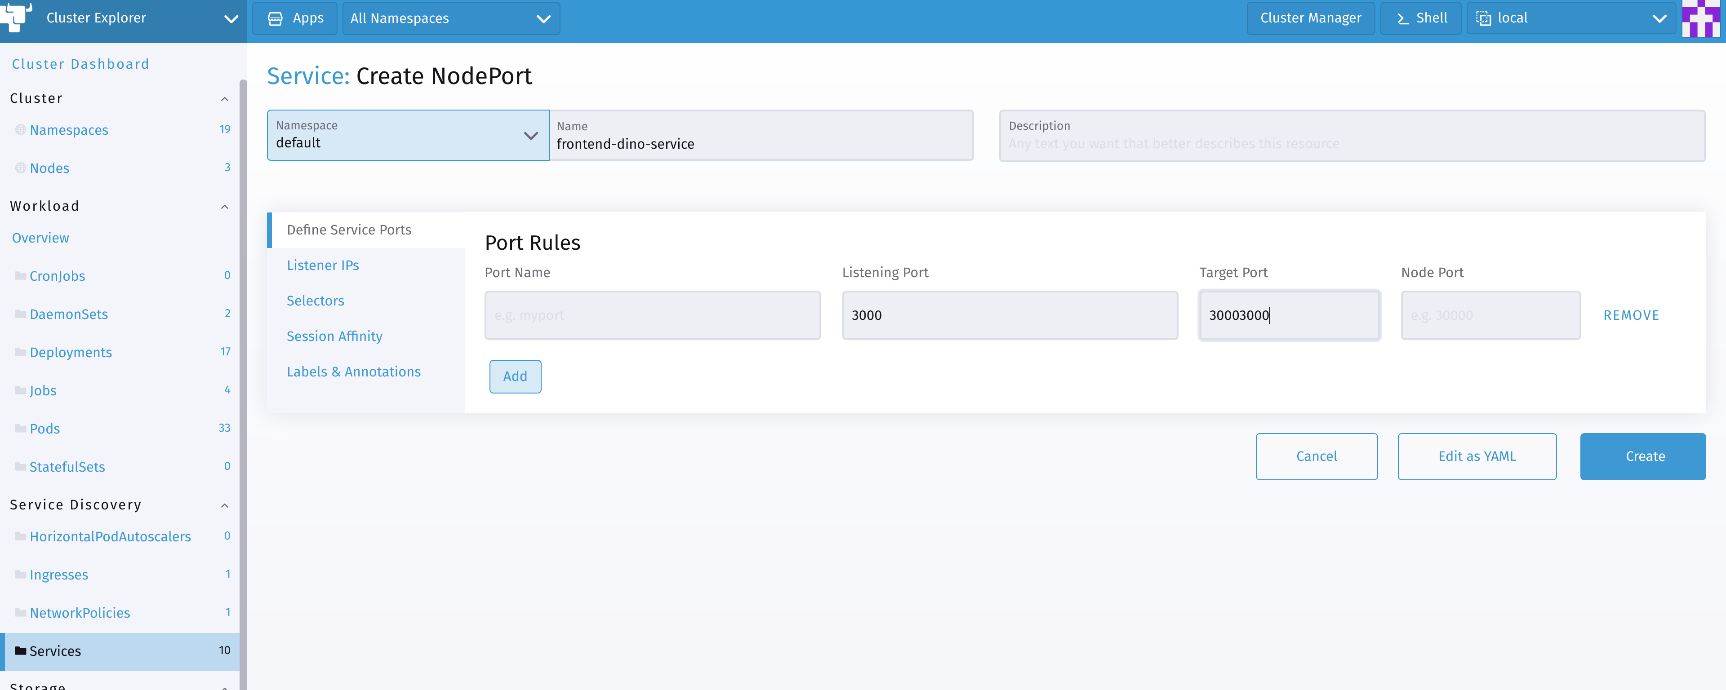Click the Deployments folder icon
The image size is (1726, 690).
pos(21,352)
